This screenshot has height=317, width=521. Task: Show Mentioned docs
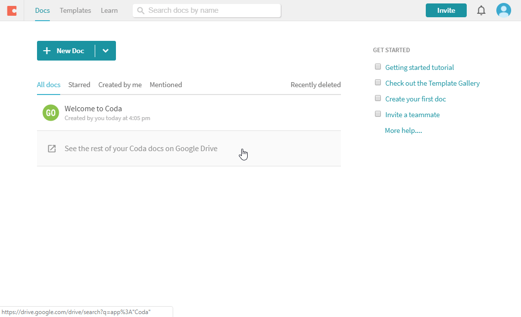[166, 85]
